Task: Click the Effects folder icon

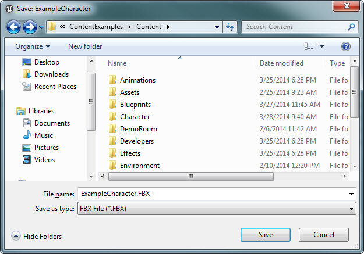Action: (x=112, y=153)
